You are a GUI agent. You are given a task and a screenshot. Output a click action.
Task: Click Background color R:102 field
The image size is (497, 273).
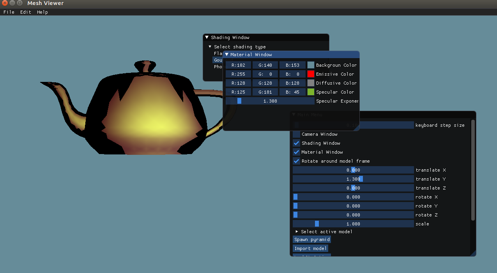coord(238,65)
